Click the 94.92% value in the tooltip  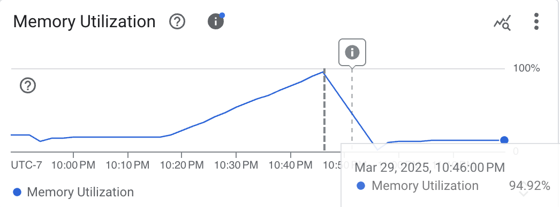(x=529, y=186)
